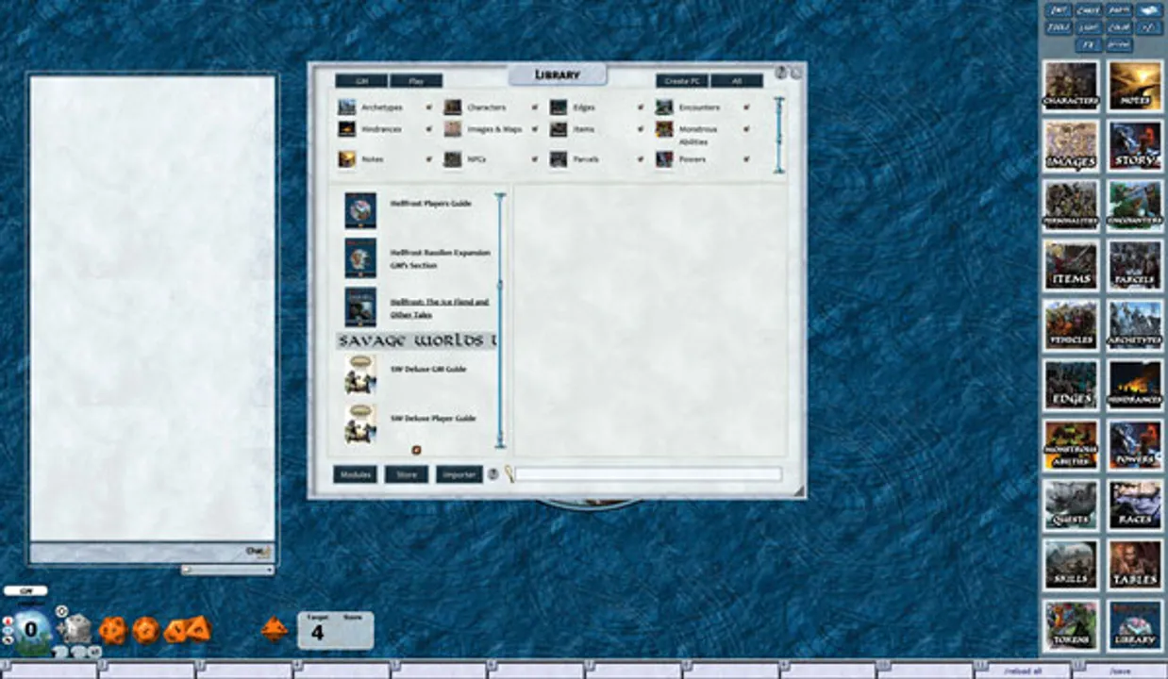Open the Encounters sidebar panel
This screenshot has width=1168, height=679.
[1135, 205]
